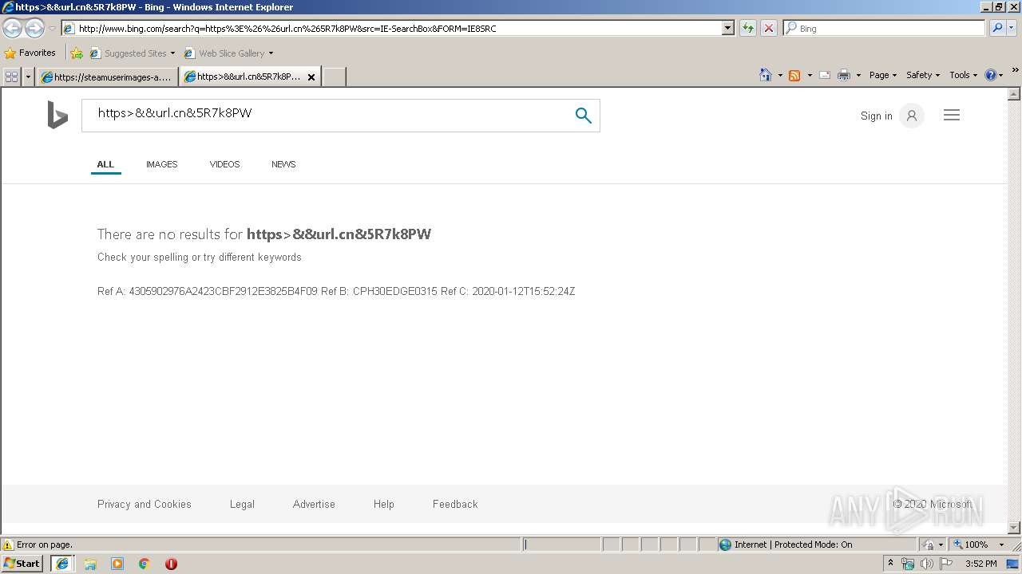This screenshot has height=574, width=1022.
Task: Open Windows Explorer folder from taskbar
Action: click(90, 564)
